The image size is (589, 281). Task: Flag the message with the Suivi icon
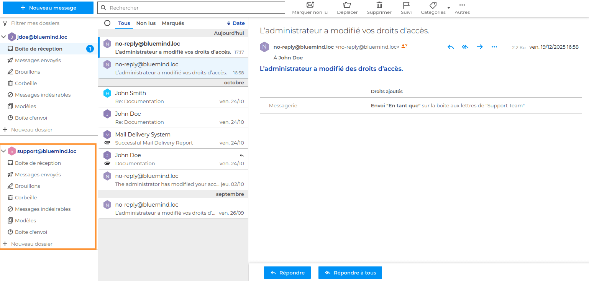pyautogui.click(x=406, y=5)
